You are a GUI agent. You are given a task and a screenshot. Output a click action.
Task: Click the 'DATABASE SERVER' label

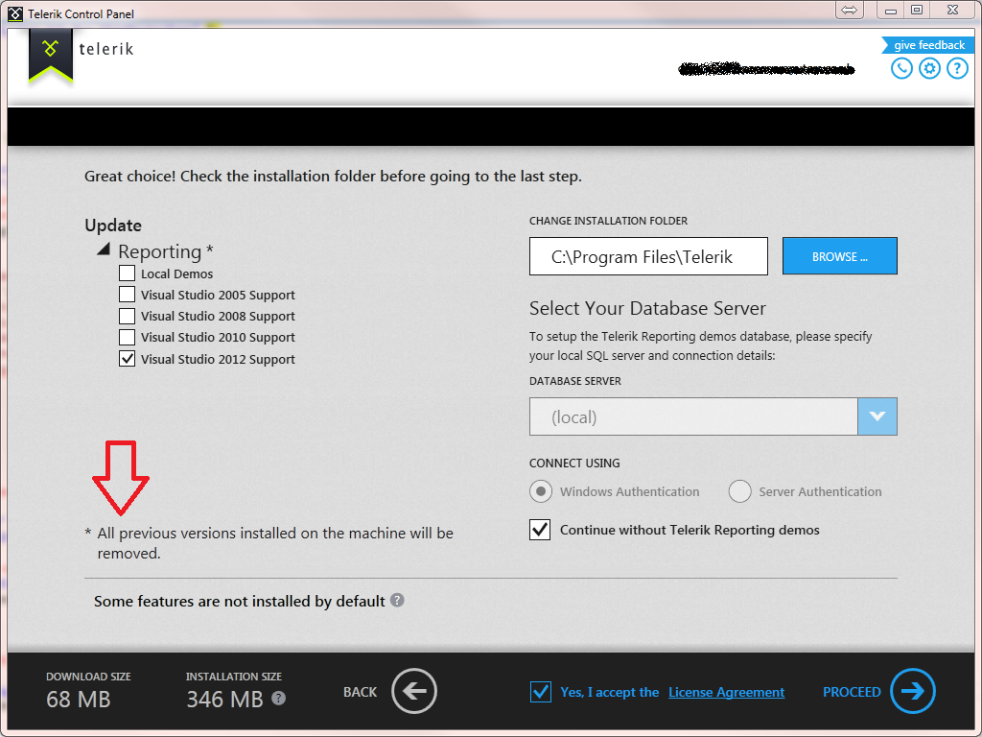point(575,381)
